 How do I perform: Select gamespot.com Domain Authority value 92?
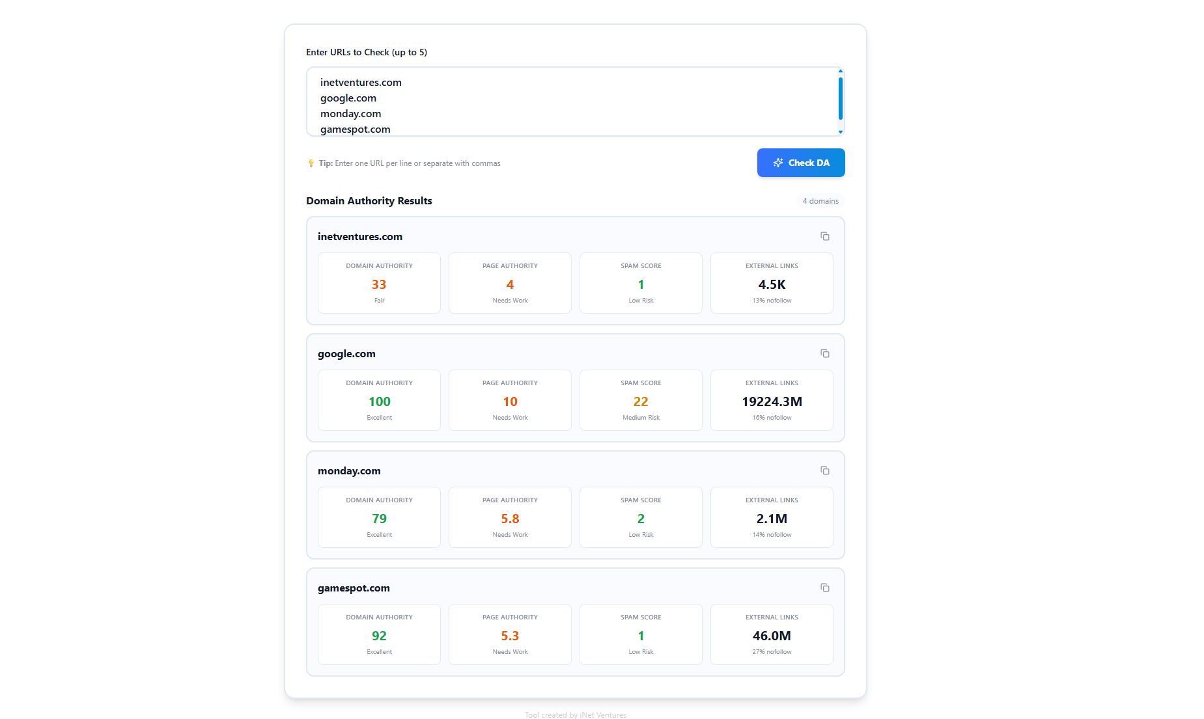pyautogui.click(x=379, y=636)
